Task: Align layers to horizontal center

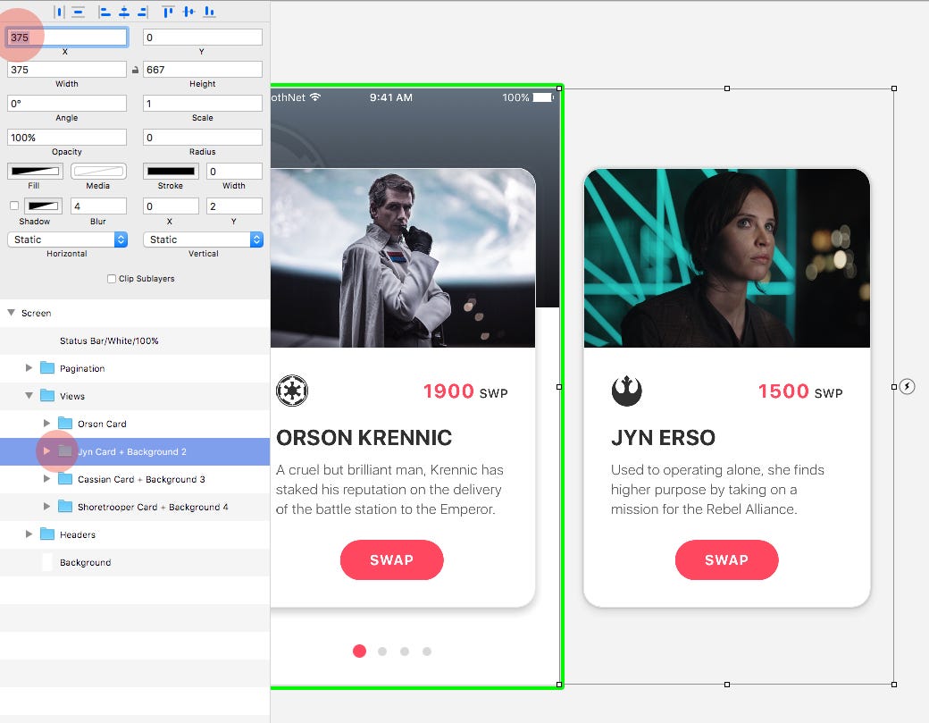Action: (x=124, y=12)
